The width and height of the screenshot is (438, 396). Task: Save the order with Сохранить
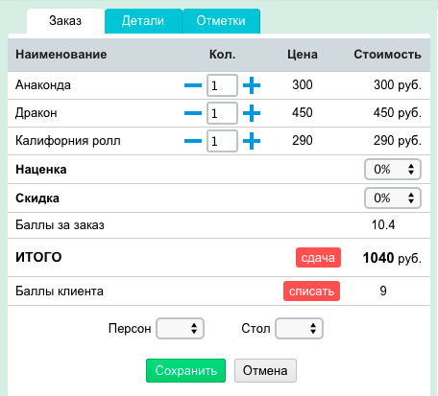(x=185, y=371)
